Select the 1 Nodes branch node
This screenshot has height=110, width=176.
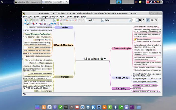click(x=64, y=27)
